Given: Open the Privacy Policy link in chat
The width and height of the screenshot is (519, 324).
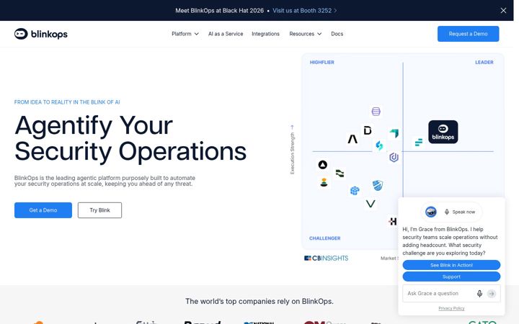Looking at the screenshot, I should [x=451, y=308].
